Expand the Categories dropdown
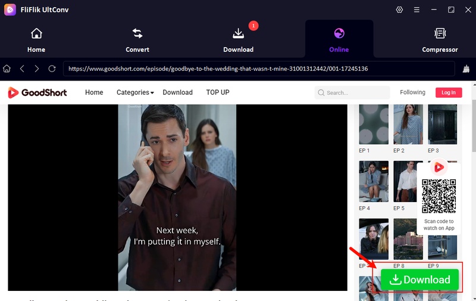 (135, 92)
